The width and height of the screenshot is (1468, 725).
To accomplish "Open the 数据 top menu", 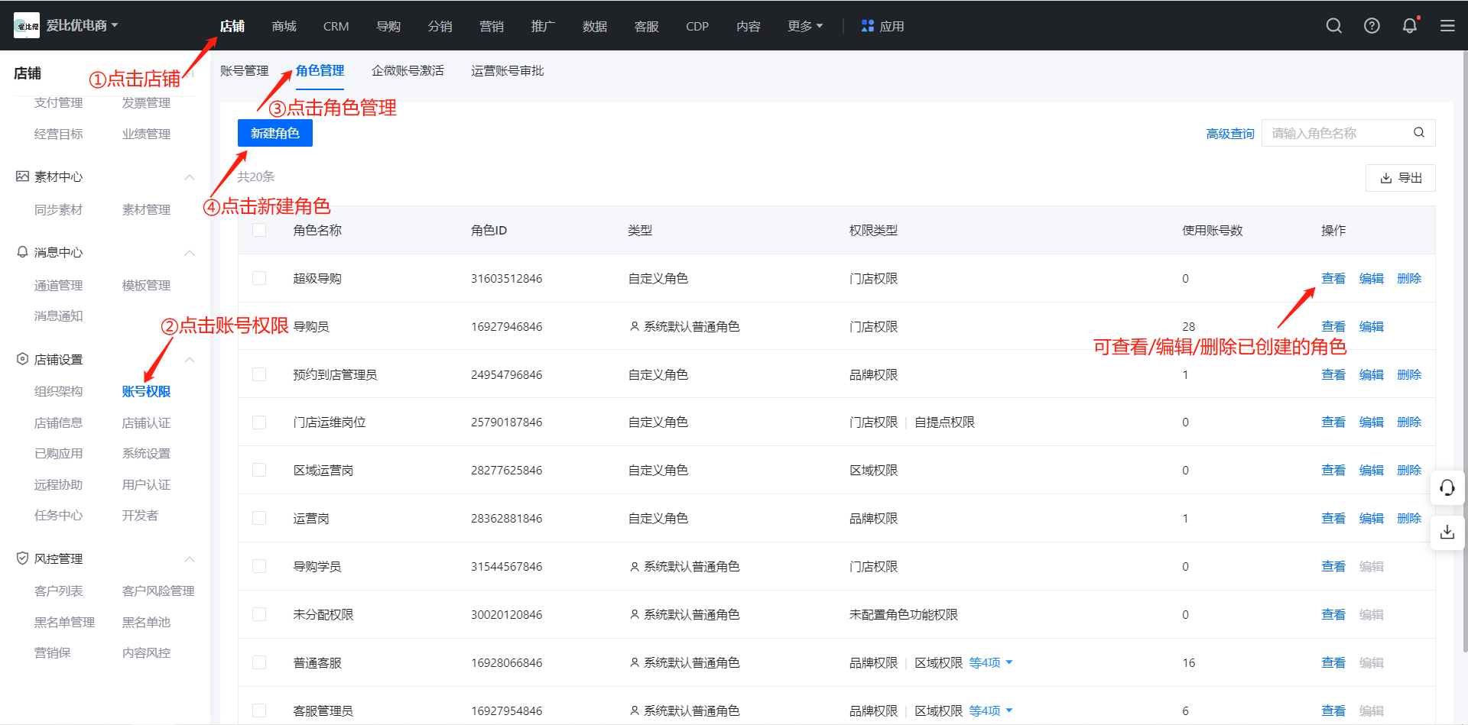I will click(595, 26).
